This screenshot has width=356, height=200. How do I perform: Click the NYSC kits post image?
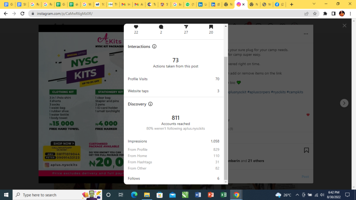[x=81, y=104]
